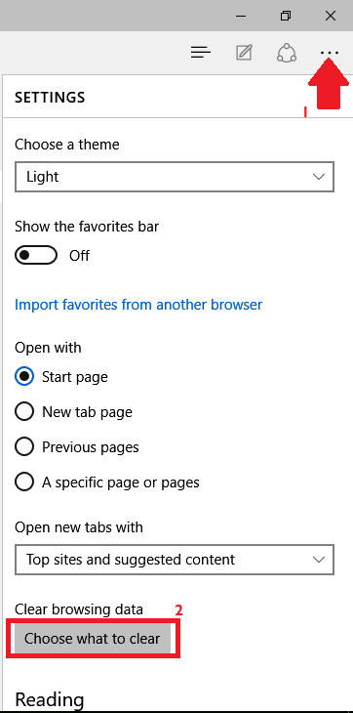Expand the Light theme chevron arrow
The width and height of the screenshot is (353, 713).
(320, 177)
